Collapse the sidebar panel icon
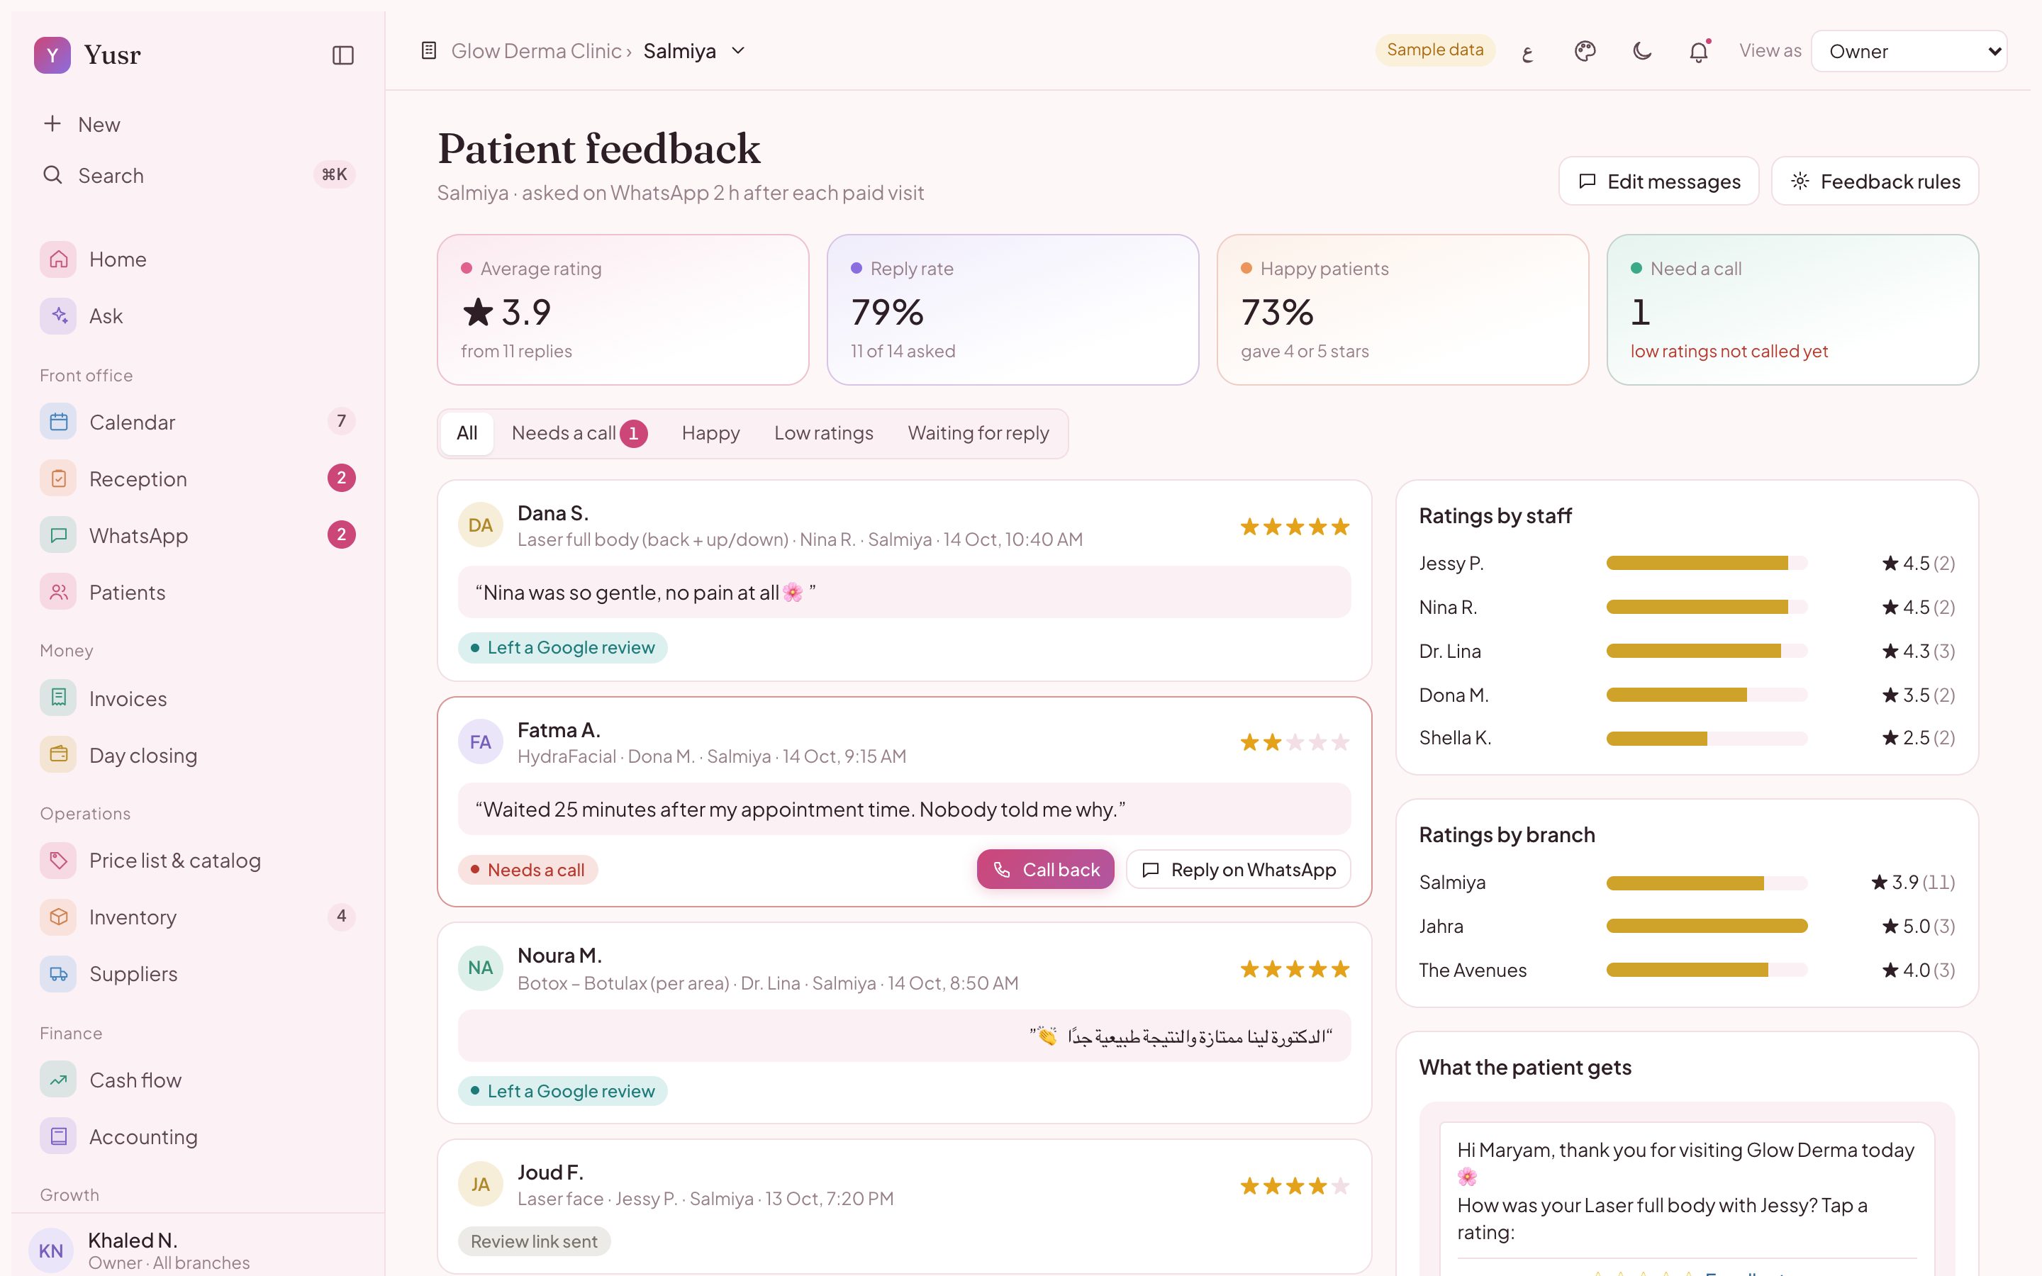The image size is (2042, 1276). pos(342,55)
